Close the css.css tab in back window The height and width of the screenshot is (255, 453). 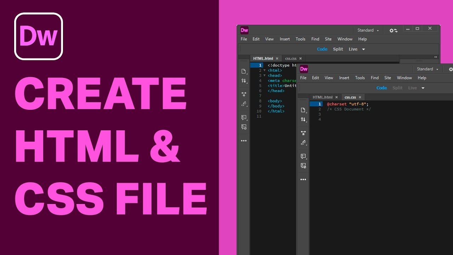pos(300,59)
